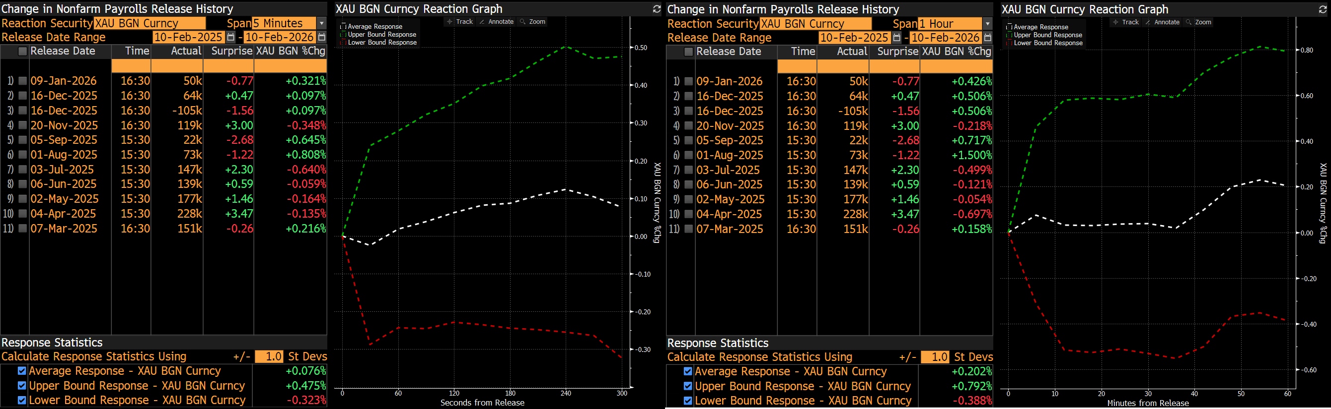Open end date calendar in 5 Minutes panel

point(321,37)
